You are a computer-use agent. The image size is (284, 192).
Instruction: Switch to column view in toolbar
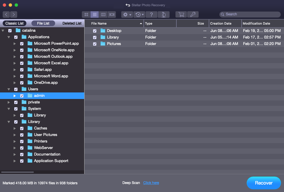(x=103, y=15)
